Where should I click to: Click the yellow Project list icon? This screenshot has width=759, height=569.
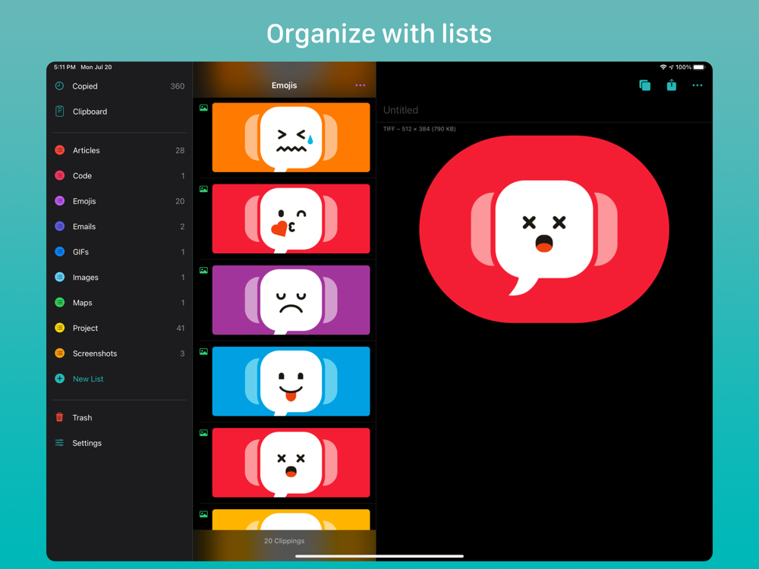59,328
